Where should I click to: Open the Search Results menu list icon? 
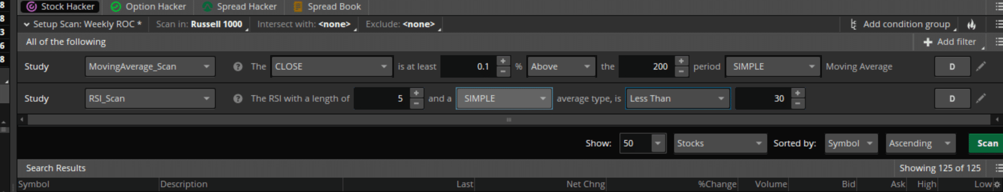tap(998, 168)
